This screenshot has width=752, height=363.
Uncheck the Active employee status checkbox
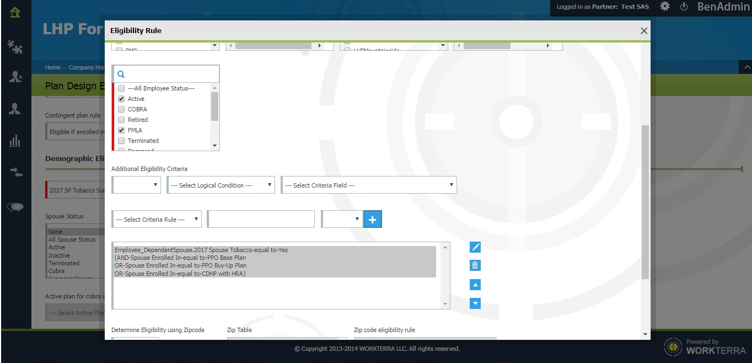121,99
